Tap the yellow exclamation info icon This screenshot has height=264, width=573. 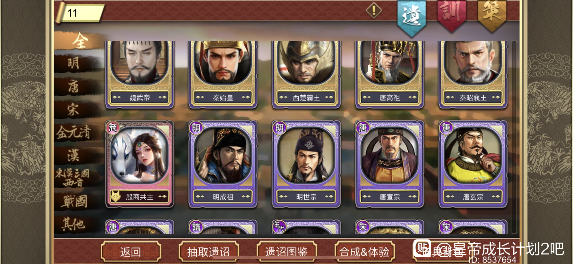pos(374,11)
